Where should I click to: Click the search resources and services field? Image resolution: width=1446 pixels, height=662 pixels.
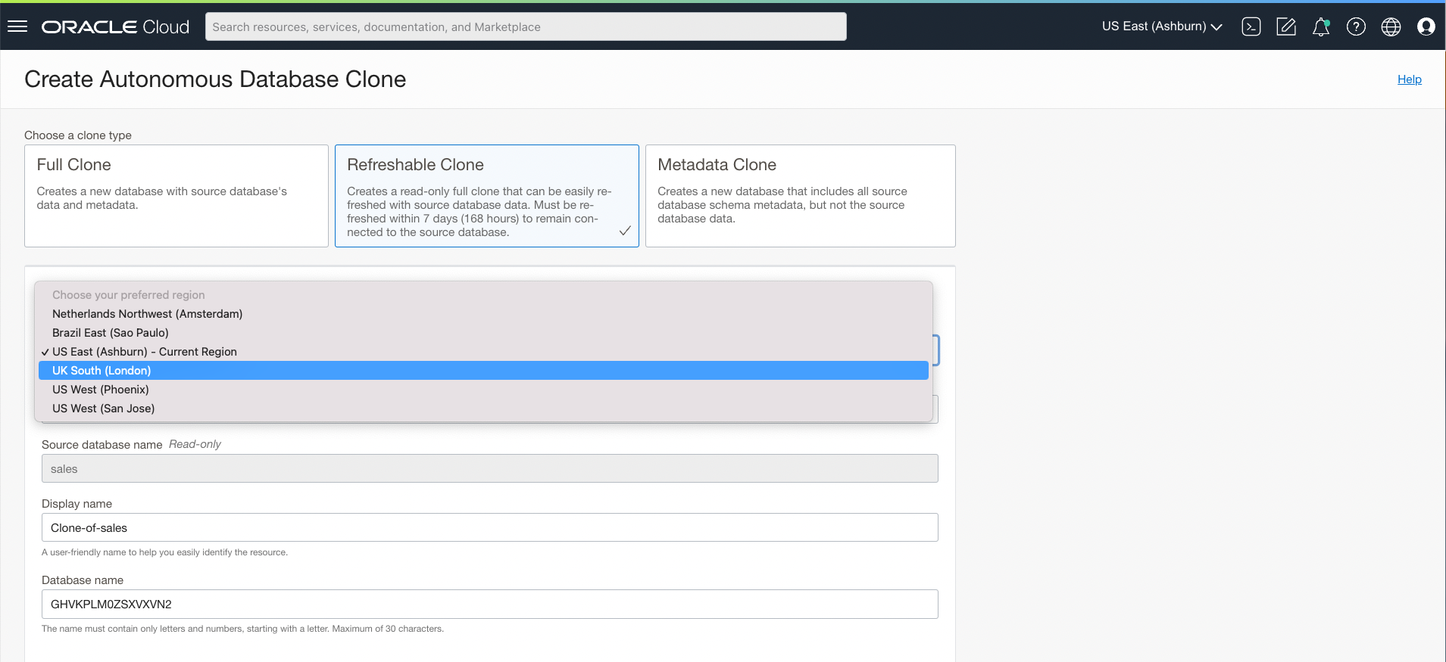click(526, 26)
